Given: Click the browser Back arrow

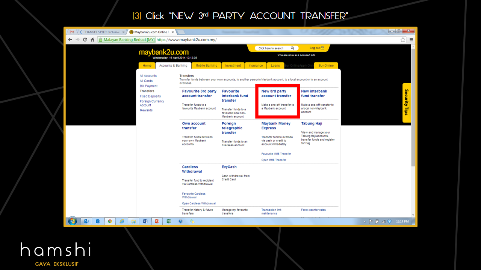Looking at the screenshot, I should [x=70, y=40].
